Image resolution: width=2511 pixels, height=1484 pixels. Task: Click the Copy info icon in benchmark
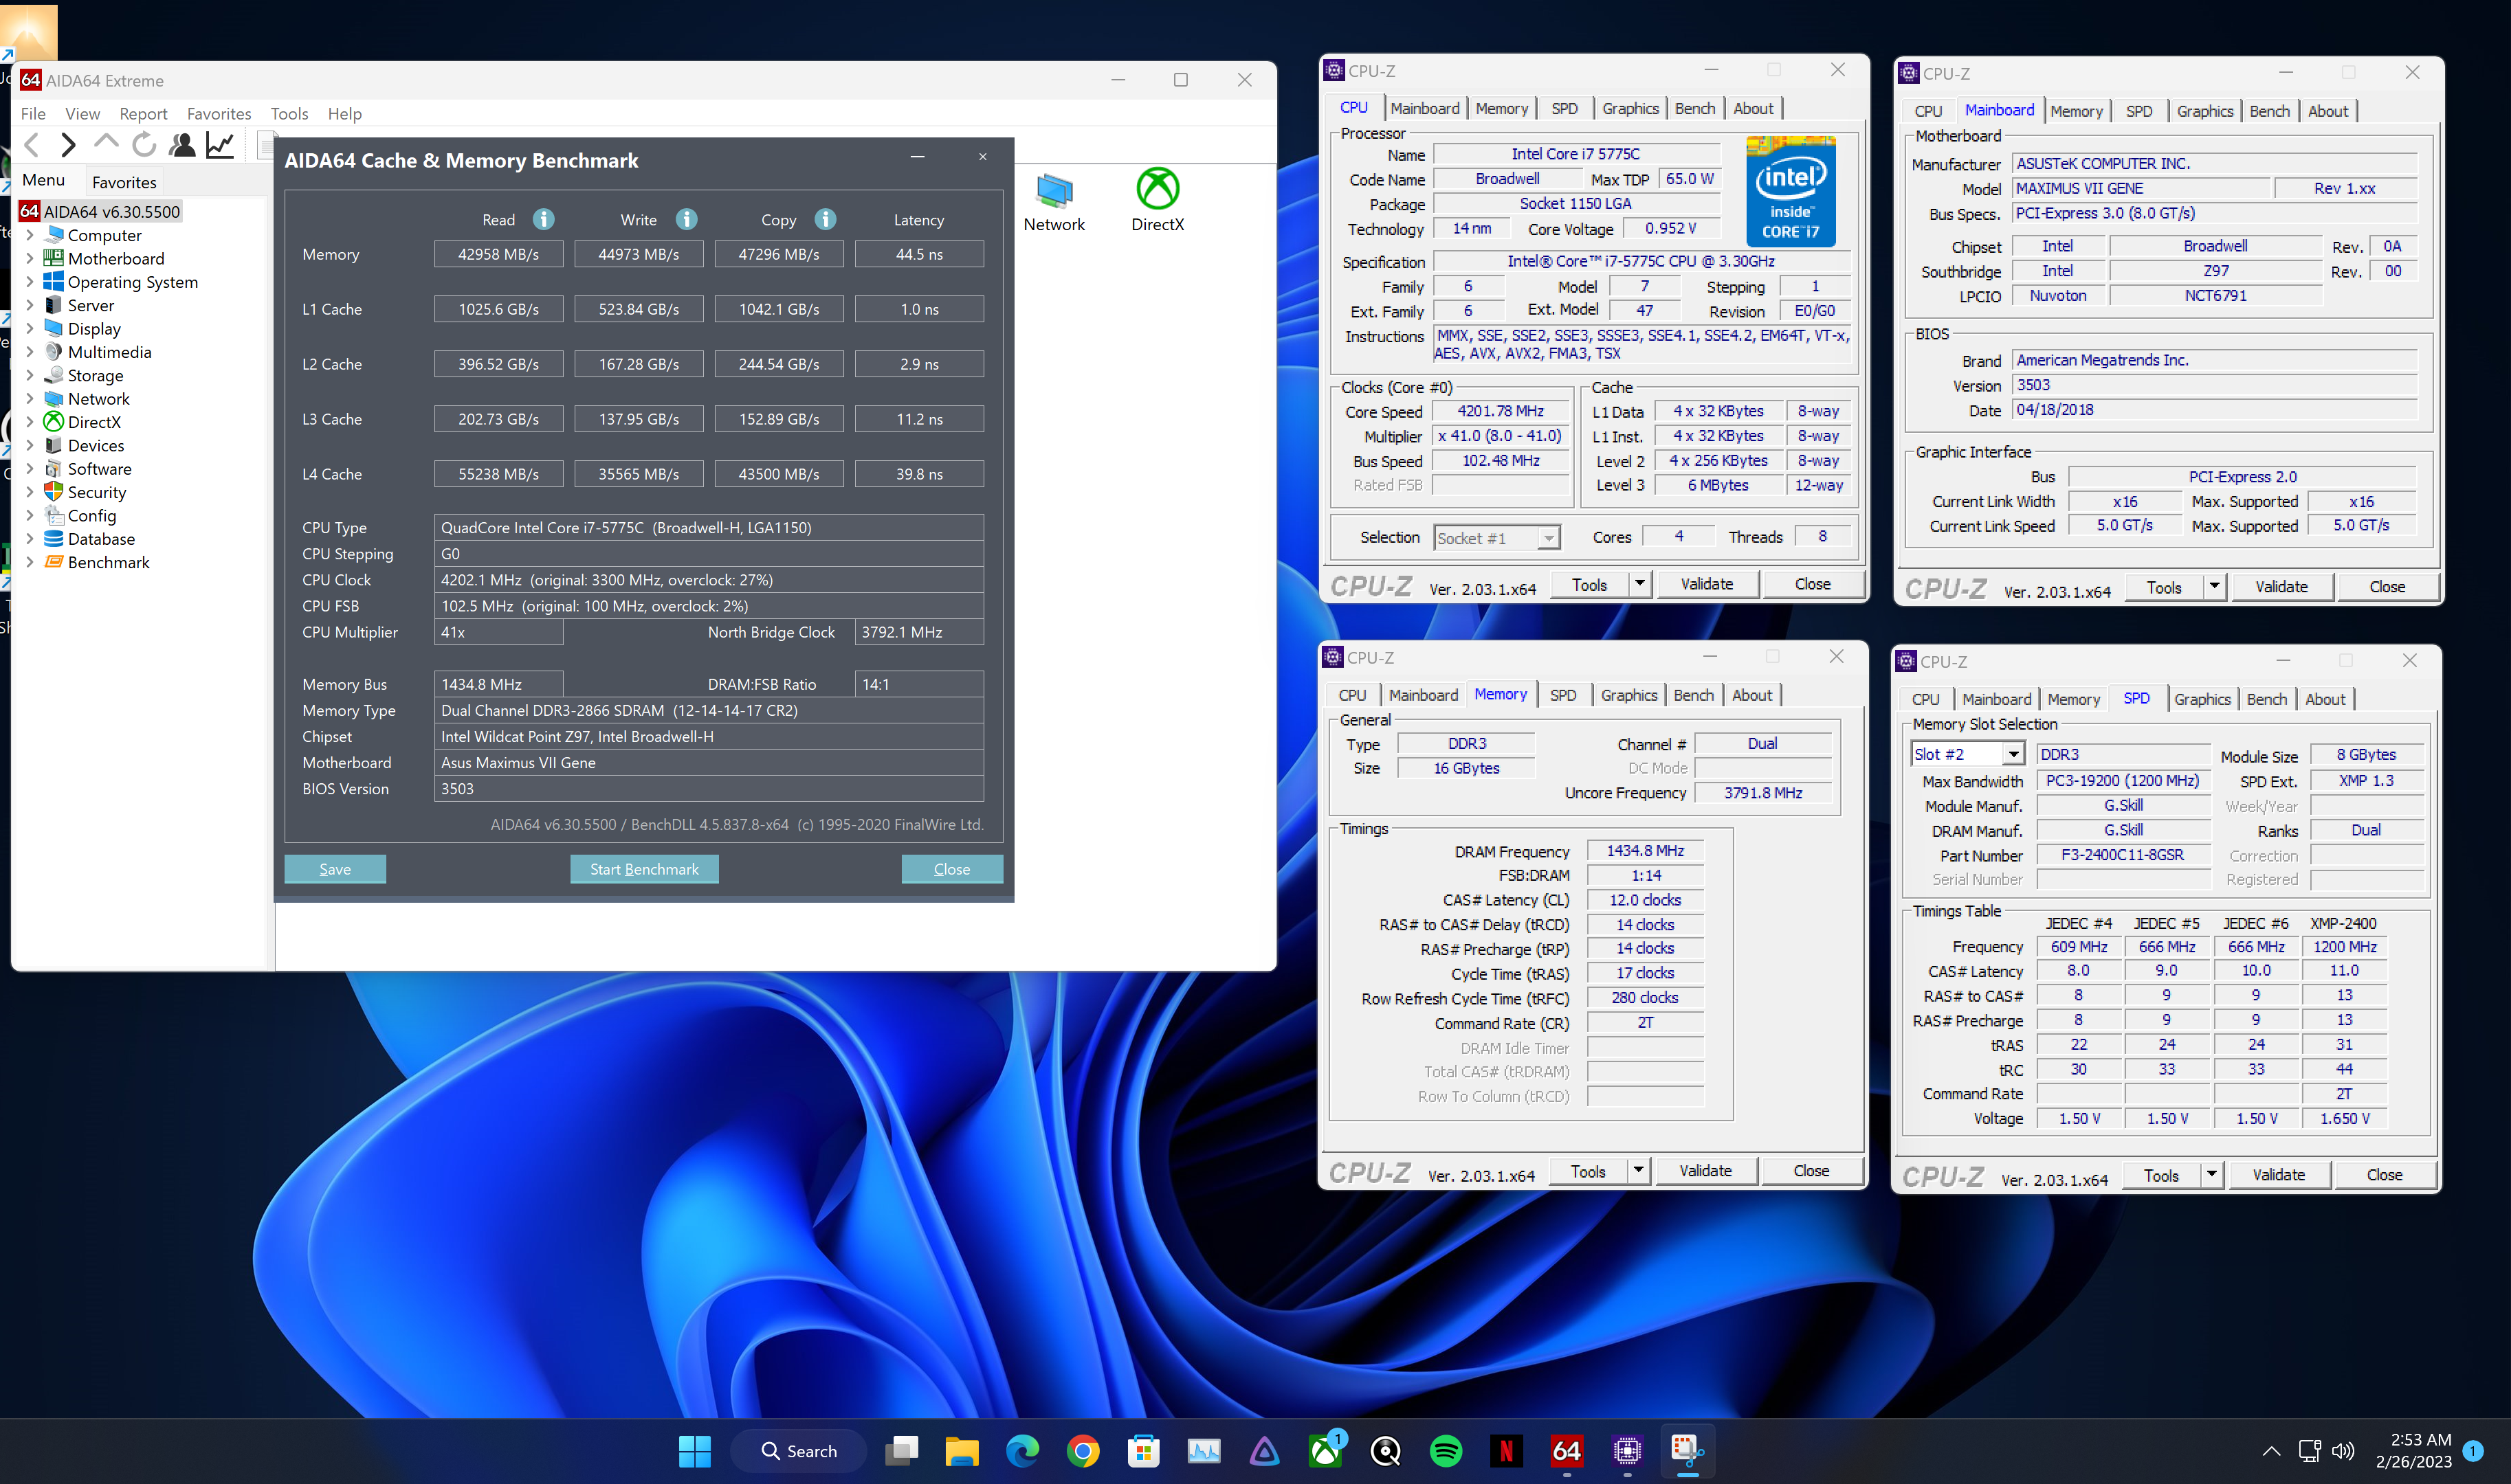(826, 219)
